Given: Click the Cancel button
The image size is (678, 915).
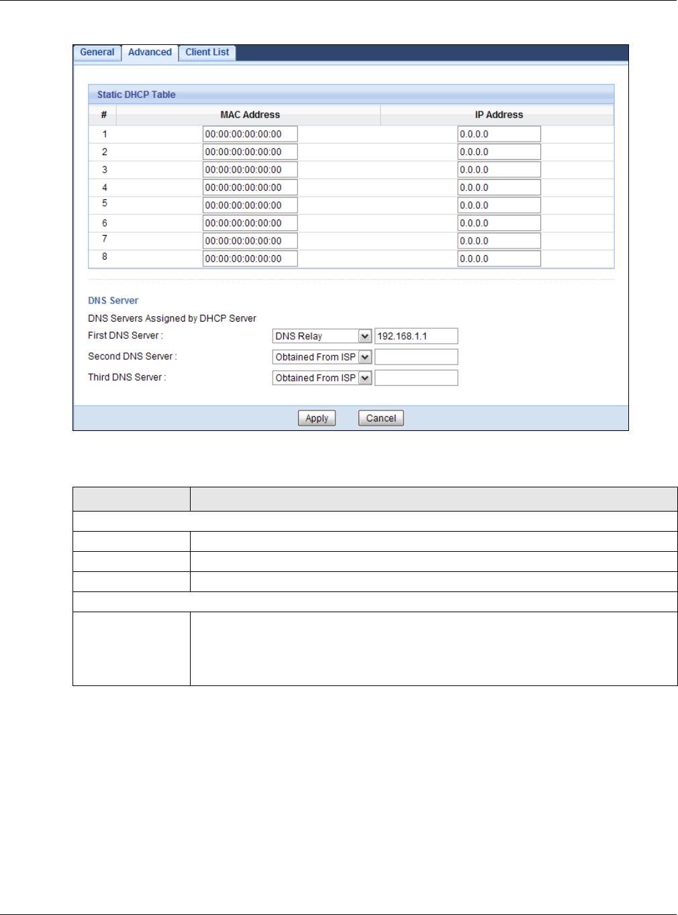Looking at the screenshot, I should (381, 418).
